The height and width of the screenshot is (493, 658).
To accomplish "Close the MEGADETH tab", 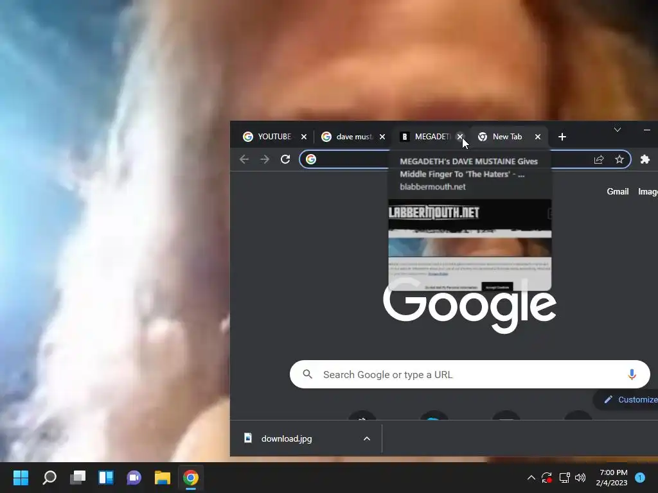I will [460, 137].
